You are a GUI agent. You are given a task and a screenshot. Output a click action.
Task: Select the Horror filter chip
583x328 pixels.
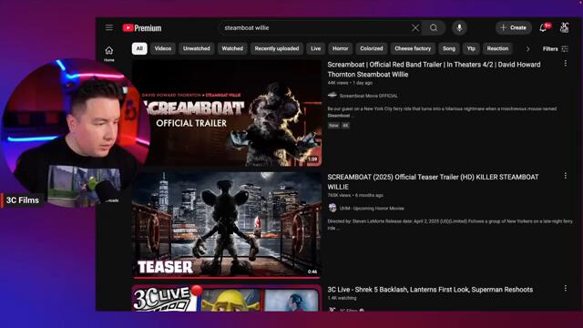point(340,48)
